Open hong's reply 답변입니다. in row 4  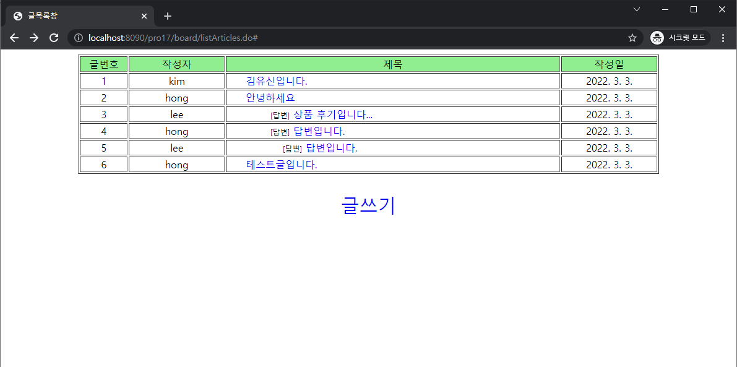tap(319, 132)
